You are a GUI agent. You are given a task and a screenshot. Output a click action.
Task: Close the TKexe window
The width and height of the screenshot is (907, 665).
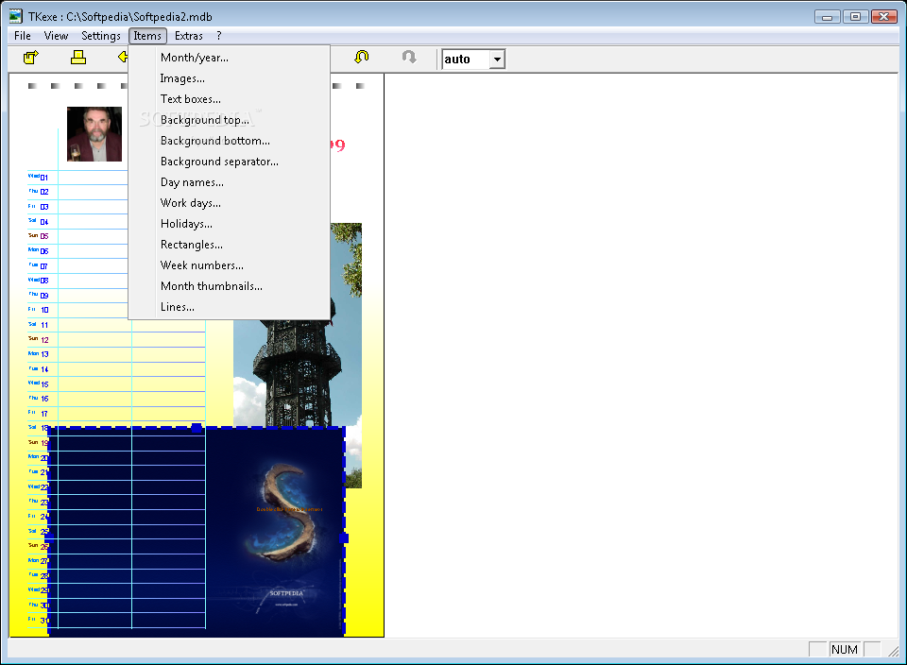[884, 17]
